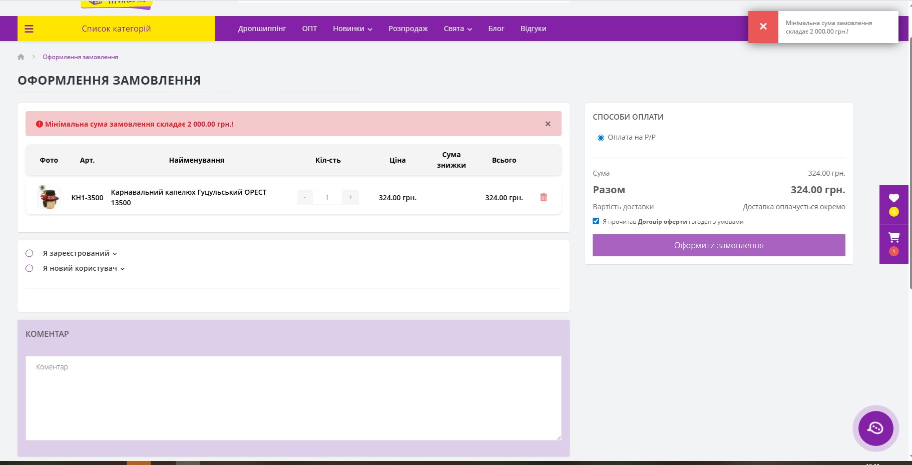Click the home breadcrumb icon
The width and height of the screenshot is (912, 465).
click(x=21, y=57)
